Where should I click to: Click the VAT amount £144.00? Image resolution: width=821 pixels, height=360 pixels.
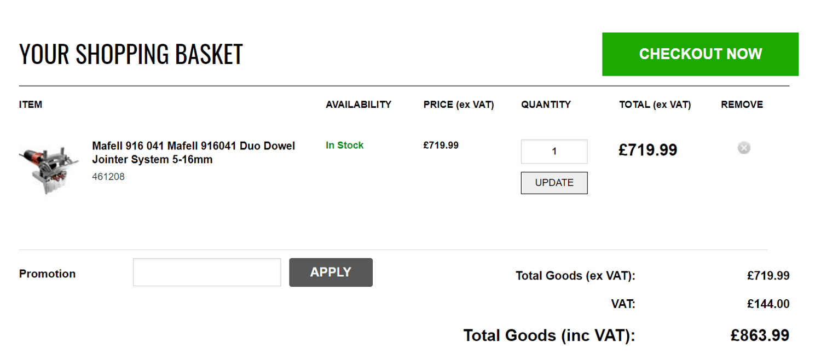(x=770, y=303)
